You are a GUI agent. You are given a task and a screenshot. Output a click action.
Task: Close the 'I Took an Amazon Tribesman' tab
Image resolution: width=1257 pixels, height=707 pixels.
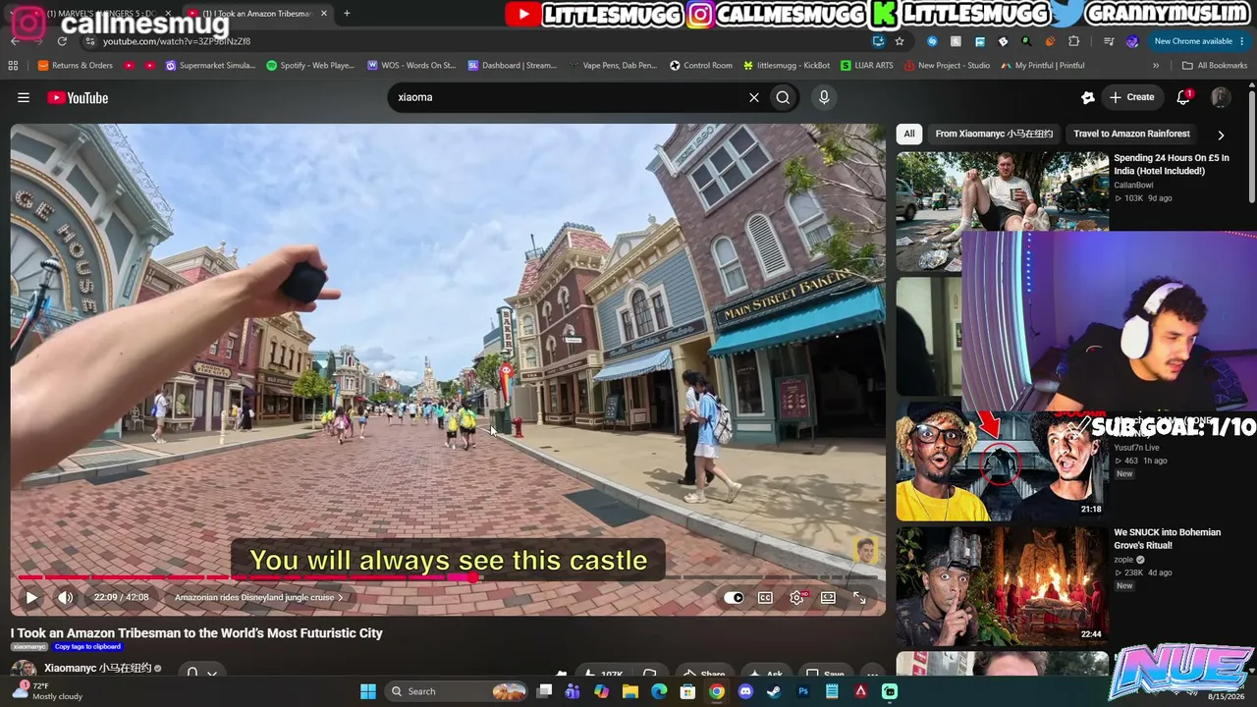tap(324, 14)
